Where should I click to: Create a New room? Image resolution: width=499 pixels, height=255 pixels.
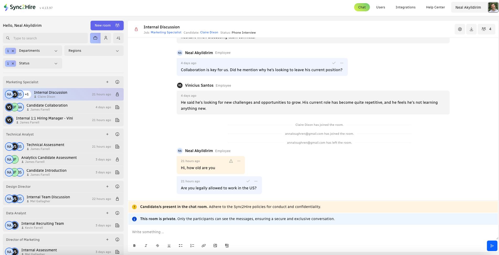tap(107, 25)
